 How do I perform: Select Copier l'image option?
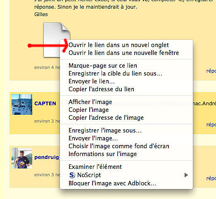pos(126,110)
